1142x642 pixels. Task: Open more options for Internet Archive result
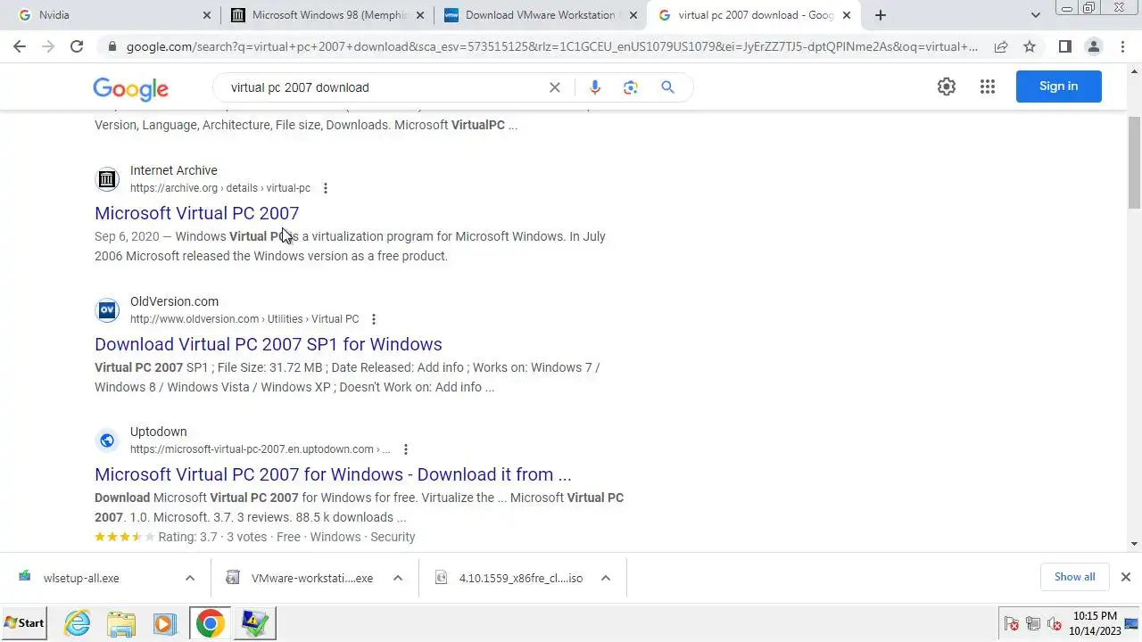[x=326, y=188]
